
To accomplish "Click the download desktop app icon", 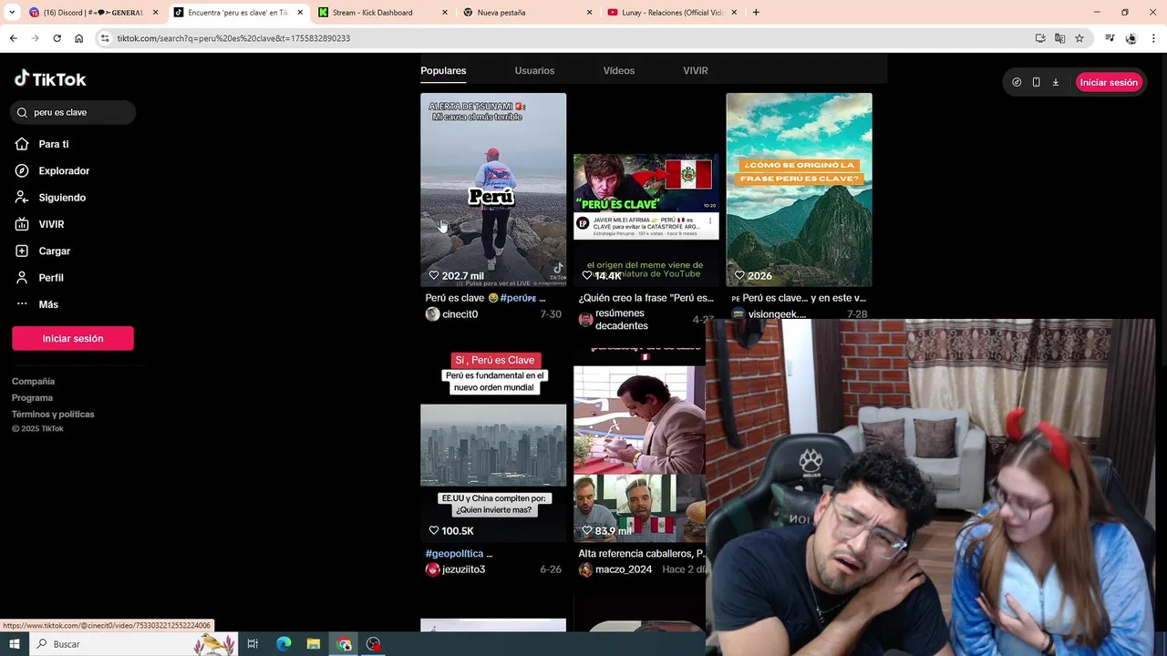I will point(1056,82).
